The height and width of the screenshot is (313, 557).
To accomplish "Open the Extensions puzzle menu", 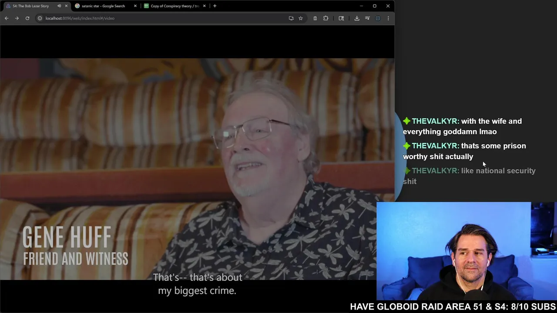I will [x=325, y=18].
